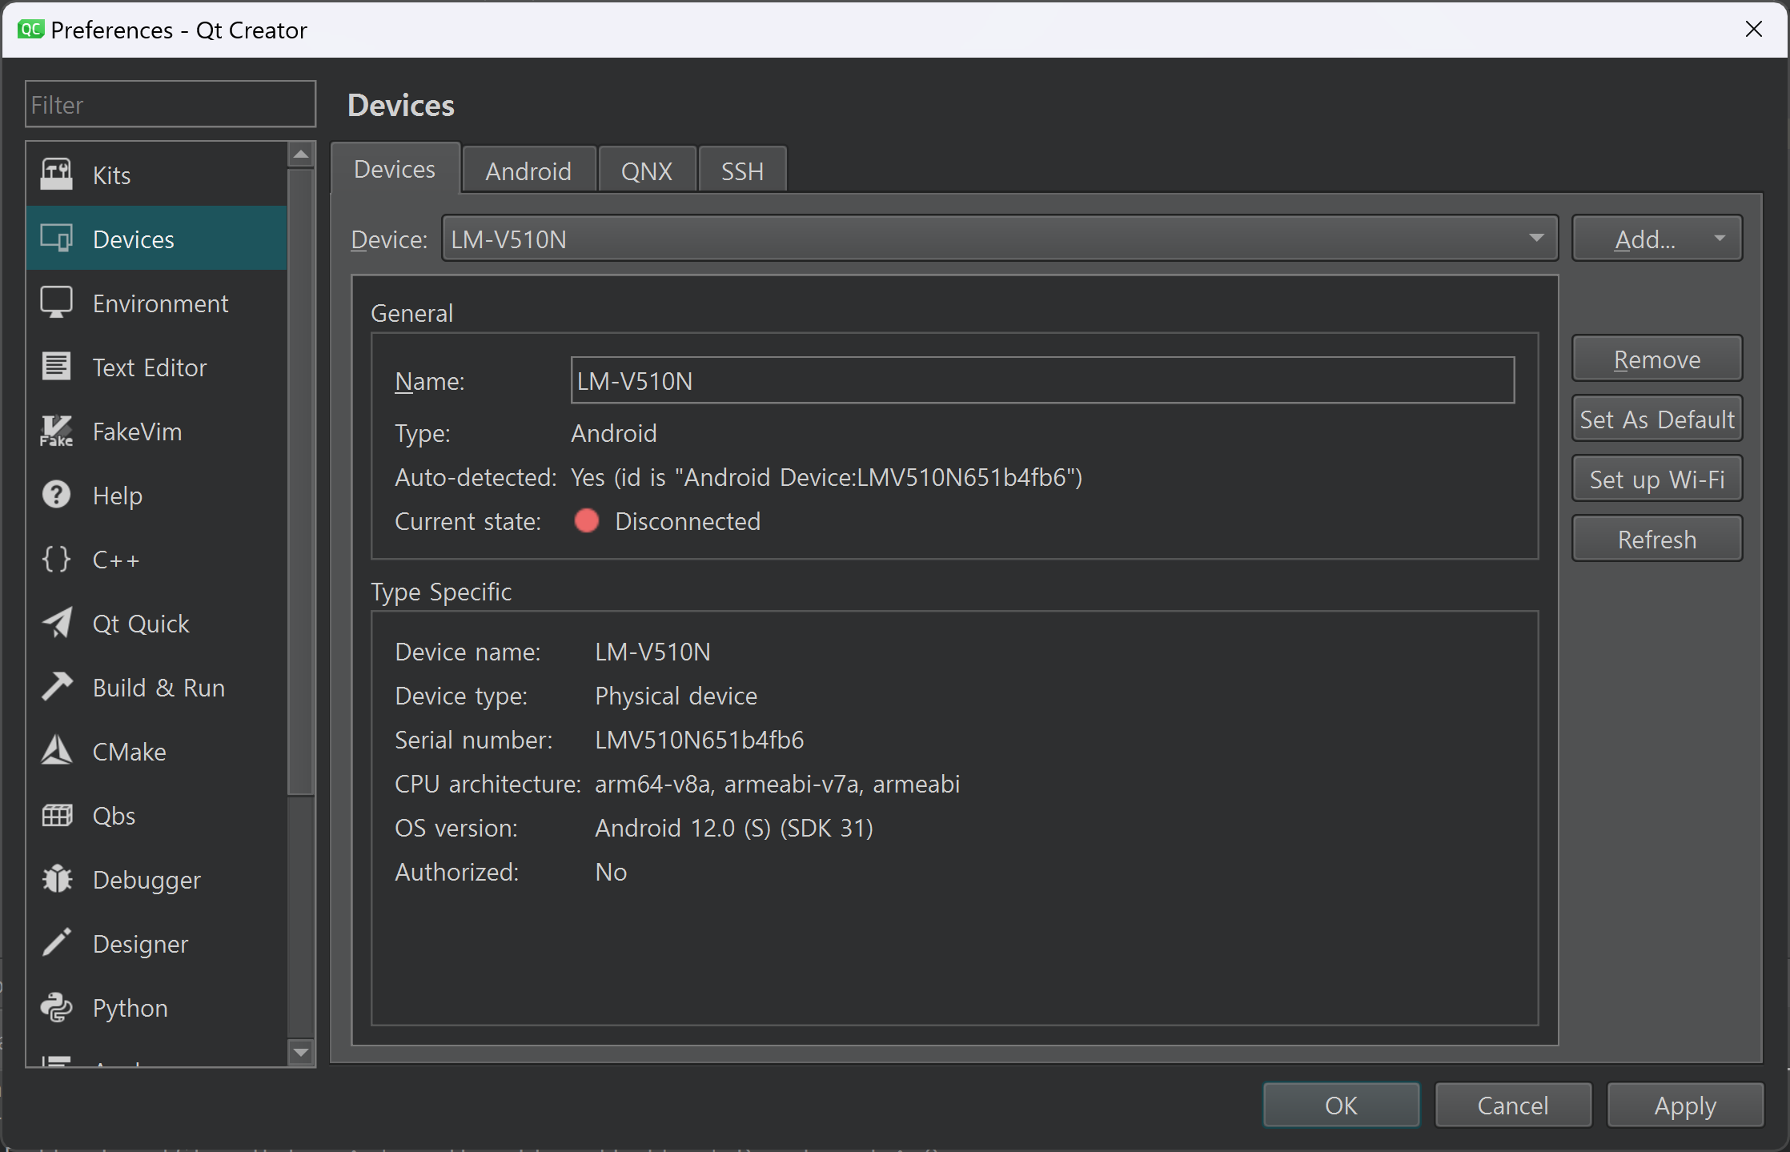Select the C++ braces icon
Image resolution: width=1790 pixels, height=1152 pixels.
coord(56,559)
